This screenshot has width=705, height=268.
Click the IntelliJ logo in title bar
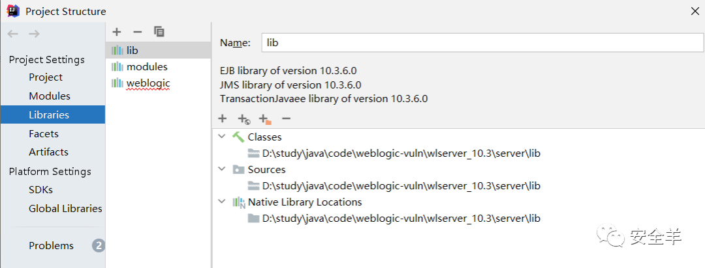(x=12, y=11)
